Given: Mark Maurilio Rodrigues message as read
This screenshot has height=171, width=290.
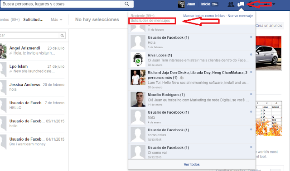Looking at the screenshot, I should [251, 94].
